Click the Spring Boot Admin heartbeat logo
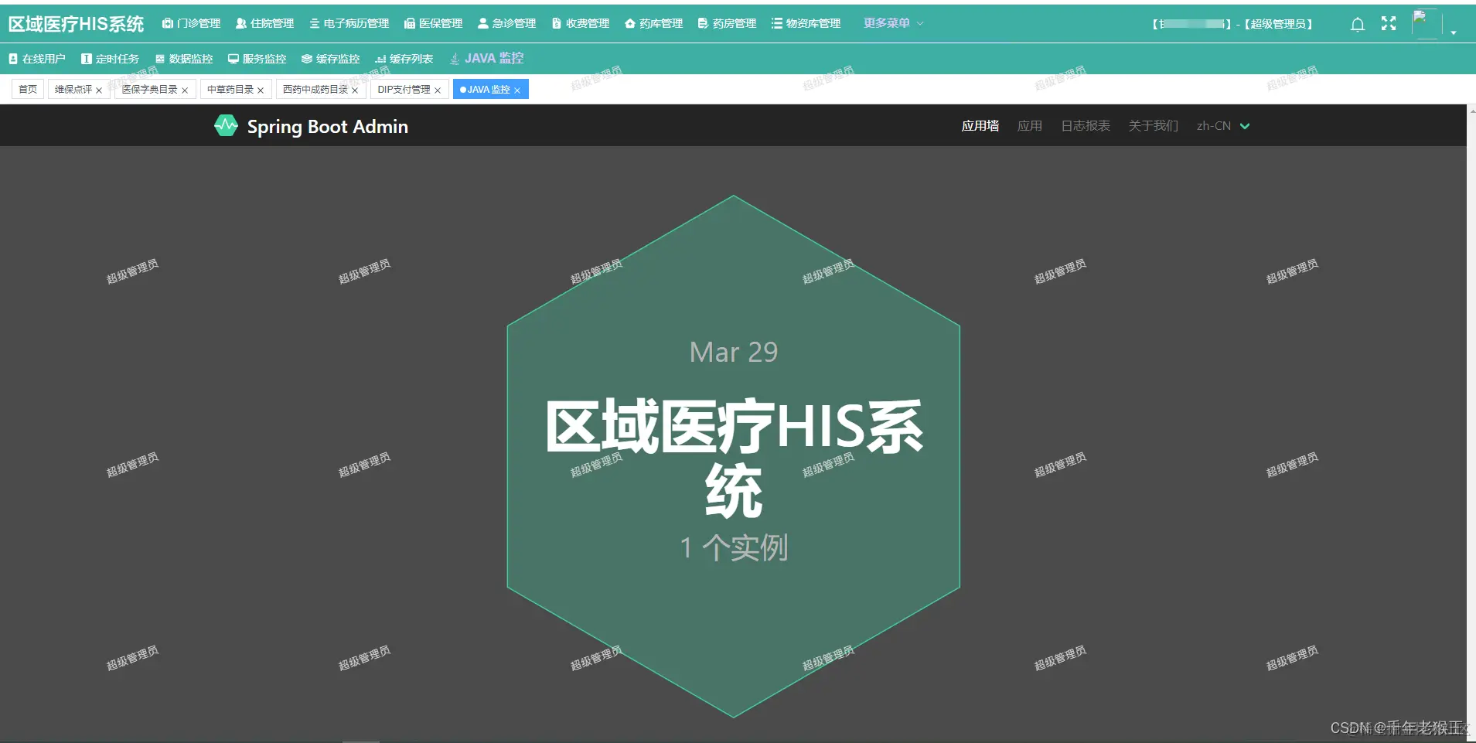The height and width of the screenshot is (743, 1476). click(225, 125)
